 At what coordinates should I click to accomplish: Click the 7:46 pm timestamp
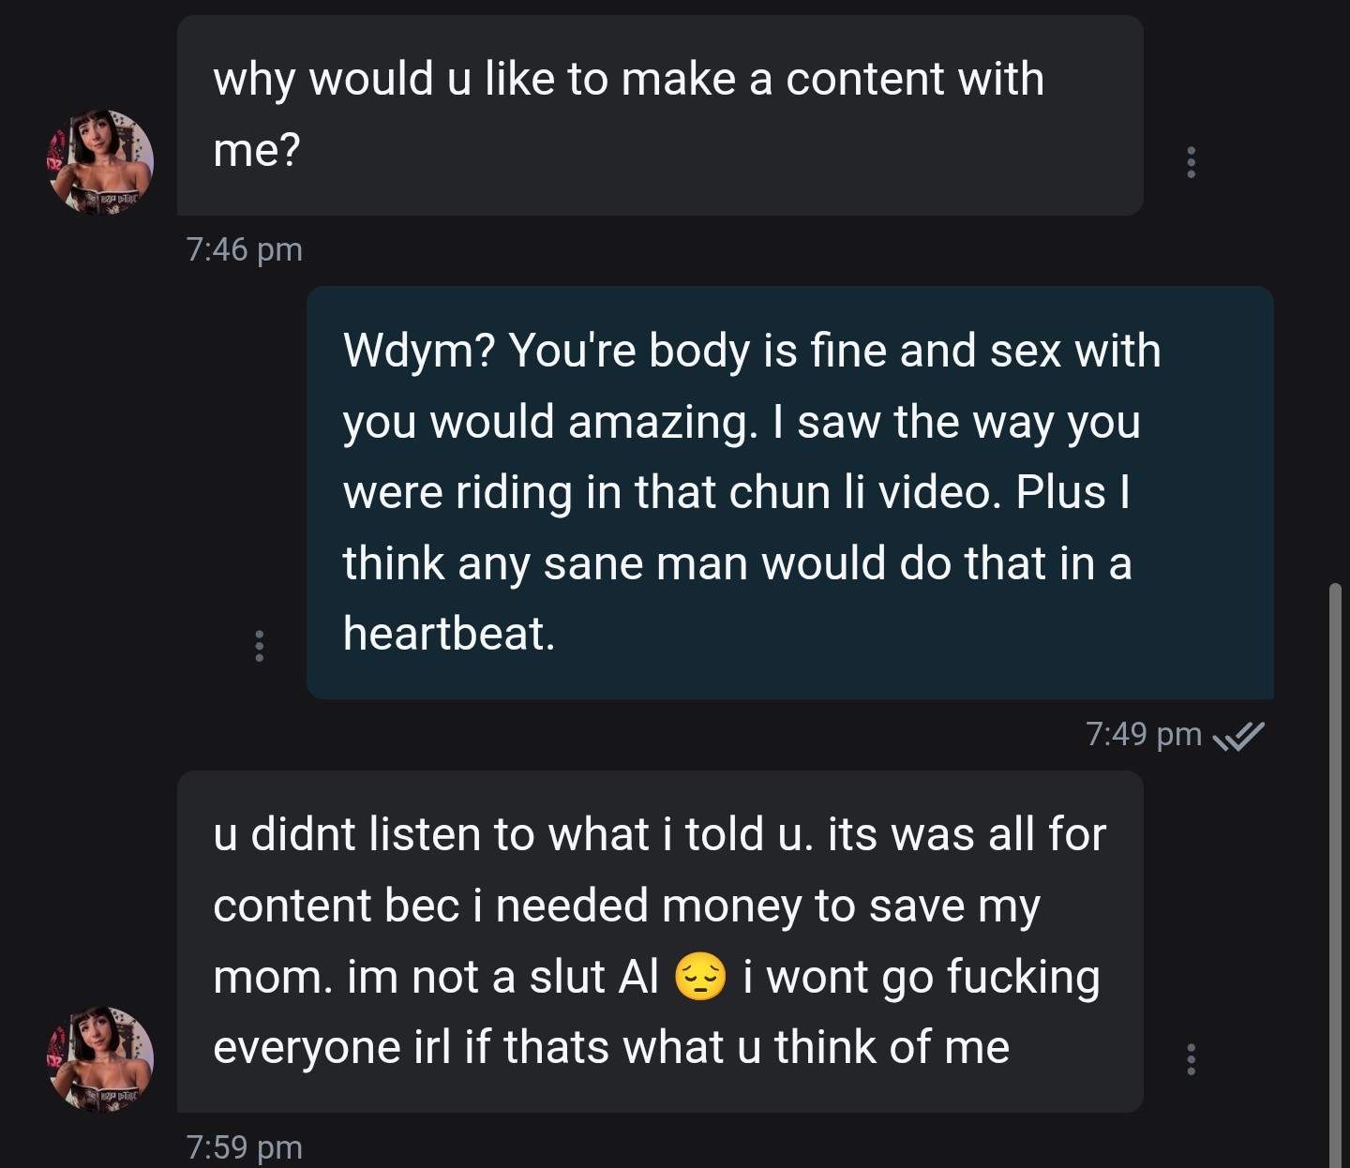point(244,249)
